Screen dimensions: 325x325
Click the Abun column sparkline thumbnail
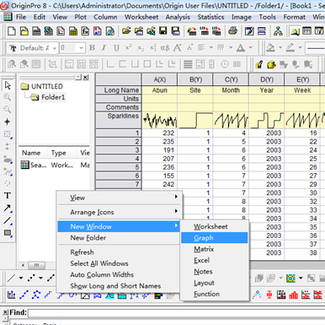pyautogui.click(x=160, y=120)
